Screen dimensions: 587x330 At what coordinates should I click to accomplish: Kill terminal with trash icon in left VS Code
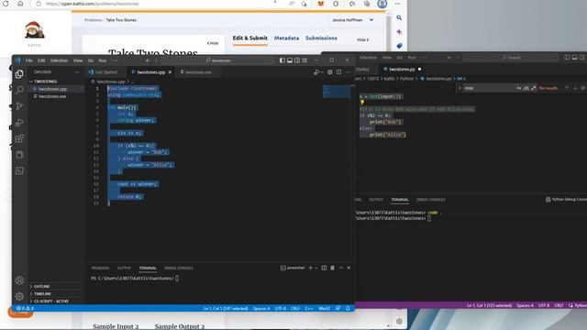coord(332,268)
